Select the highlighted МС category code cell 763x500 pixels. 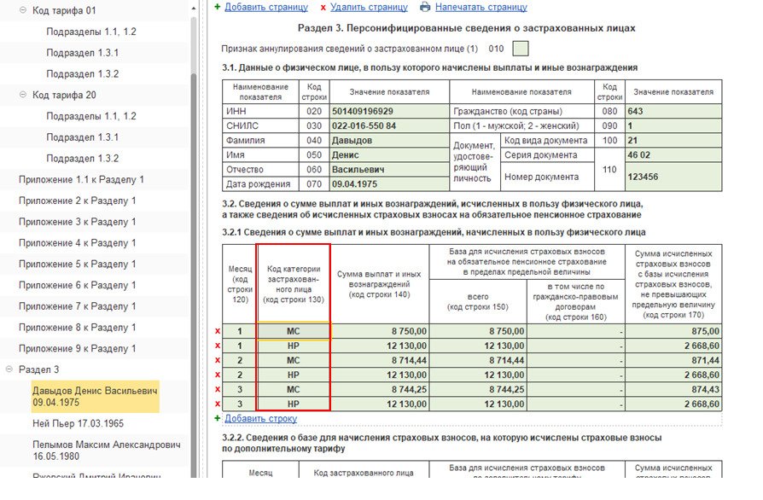pyautogui.click(x=294, y=331)
